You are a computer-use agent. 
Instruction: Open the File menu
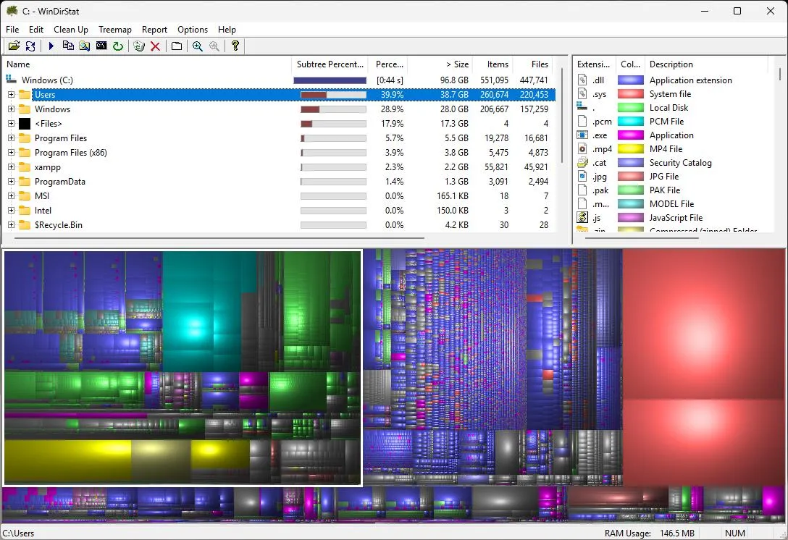12,29
